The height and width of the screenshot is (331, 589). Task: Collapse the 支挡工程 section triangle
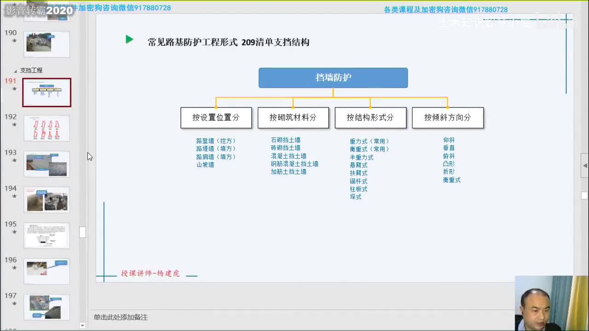tap(16, 71)
